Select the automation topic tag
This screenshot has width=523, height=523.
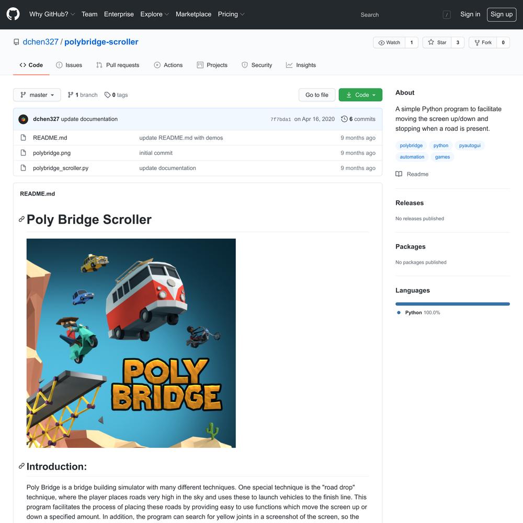tap(412, 157)
